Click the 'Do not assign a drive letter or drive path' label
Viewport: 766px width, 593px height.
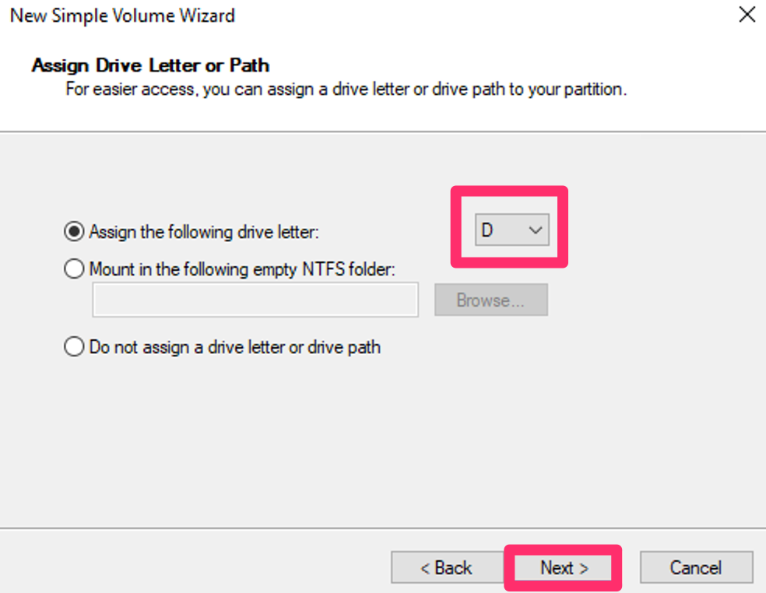235,346
